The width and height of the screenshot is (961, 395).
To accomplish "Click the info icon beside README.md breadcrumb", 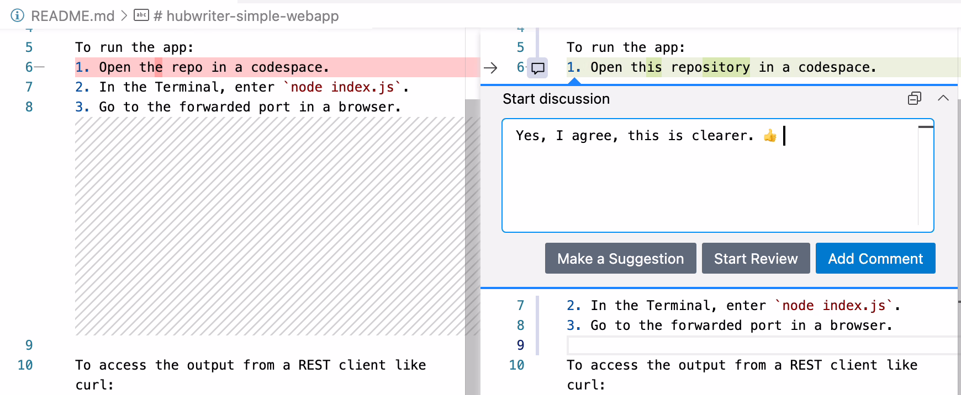I will click(x=18, y=15).
